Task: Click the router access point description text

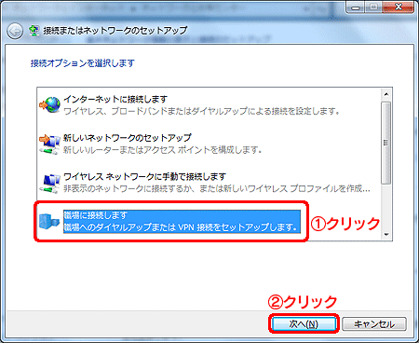Action: point(163,150)
